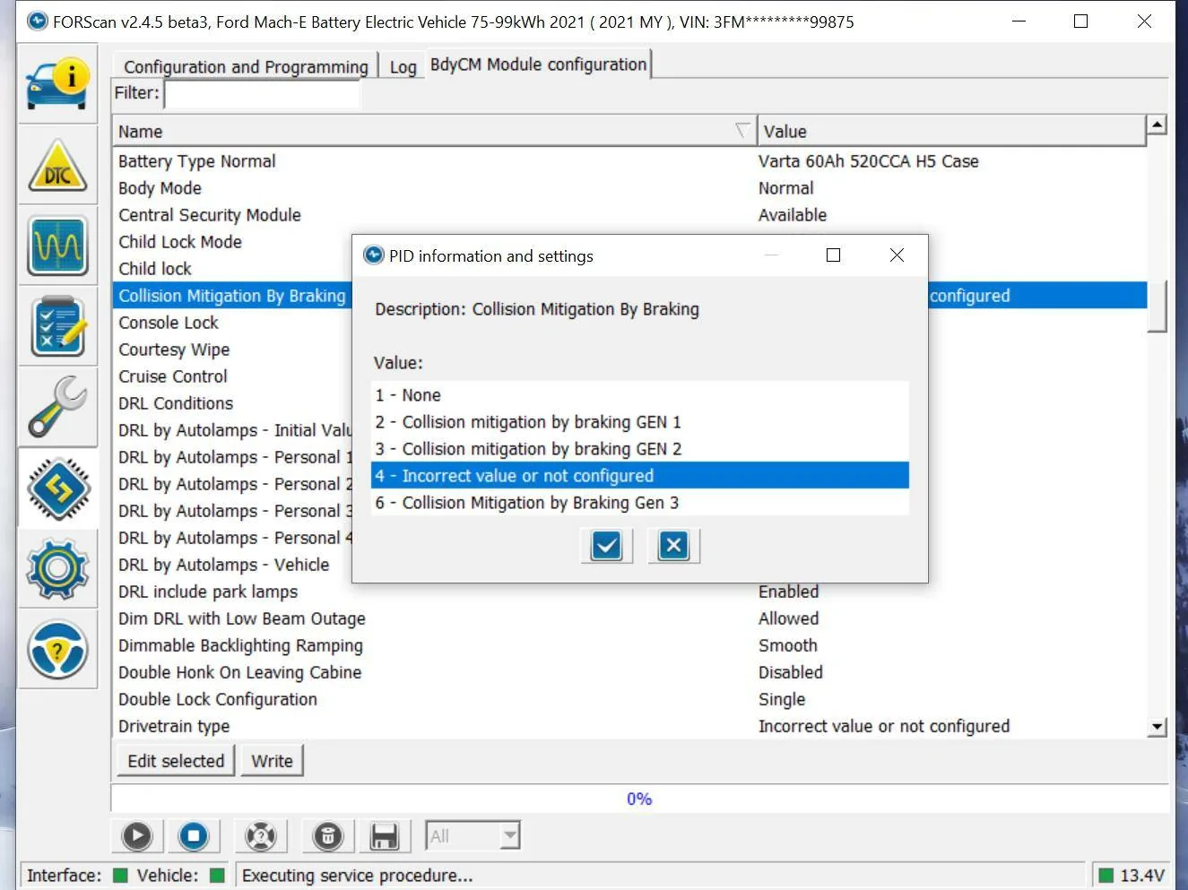
Task: Click the floppy disk save icon
Action: (x=385, y=836)
